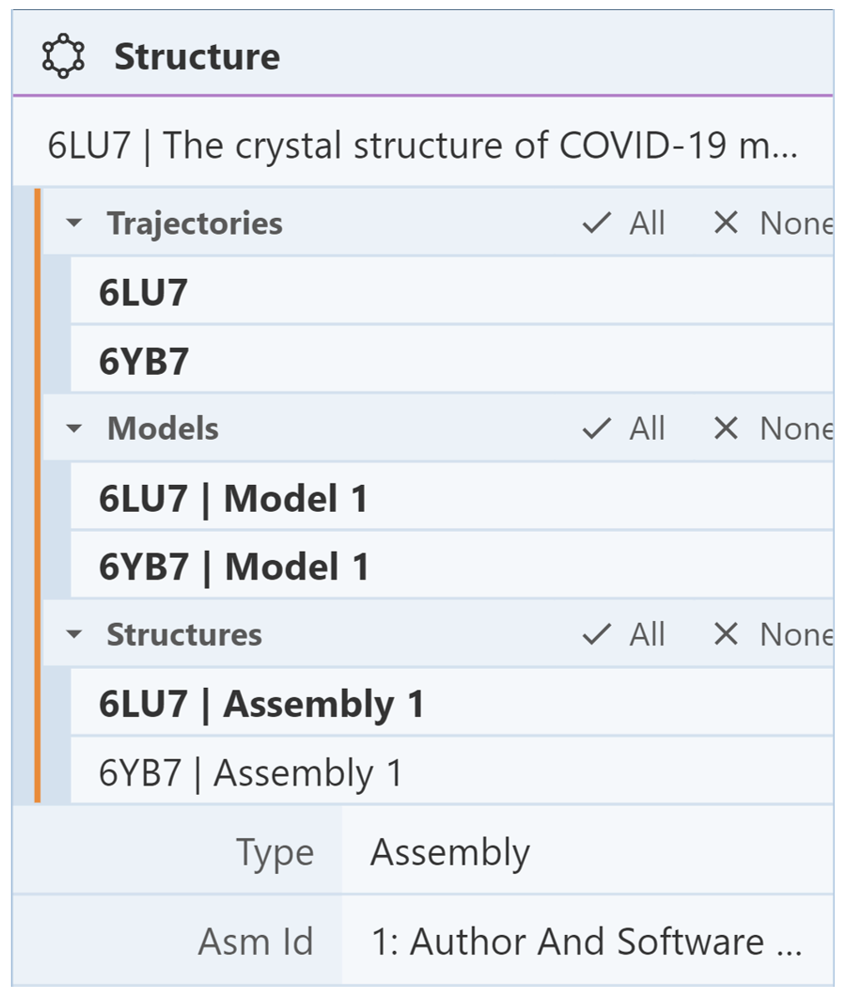Click the Structure panel header title
843x996 pixels.
[197, 58]
